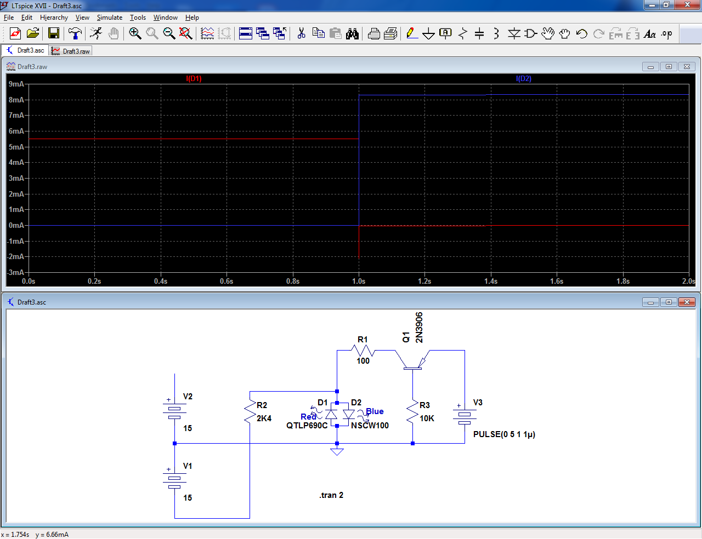
Task: Click the Zoom to Fit icon
Action: click(186, 33)
